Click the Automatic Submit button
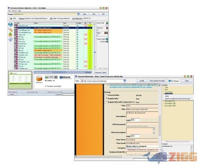 coord(101,72)
